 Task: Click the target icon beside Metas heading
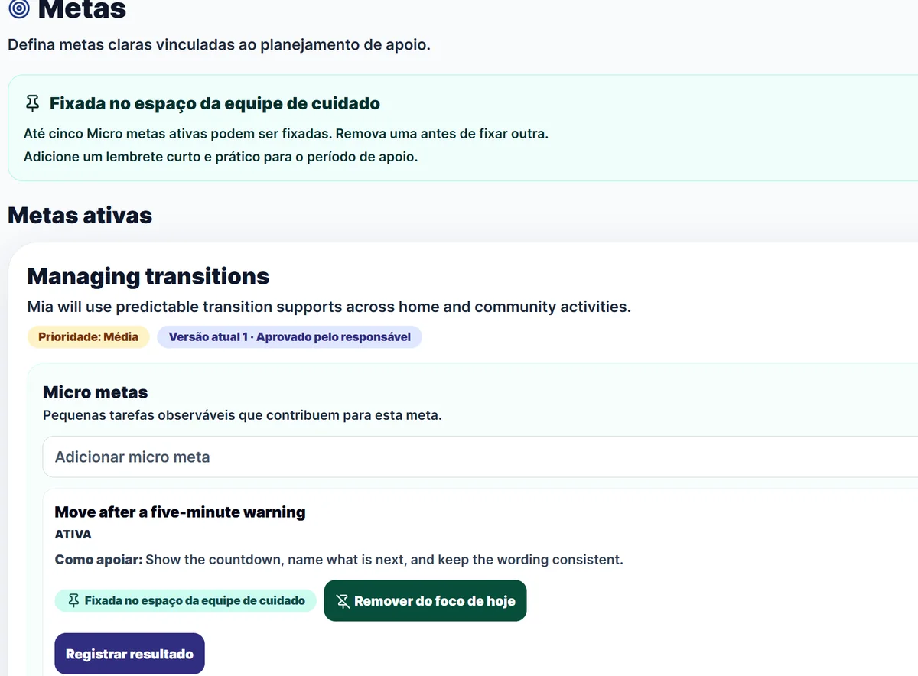tap(18, 9)
